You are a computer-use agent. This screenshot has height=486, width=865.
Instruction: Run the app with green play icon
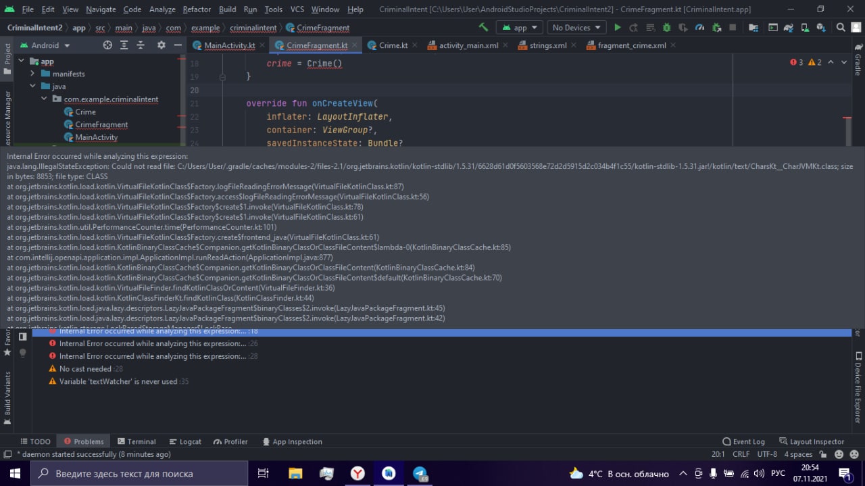(617, 28)
